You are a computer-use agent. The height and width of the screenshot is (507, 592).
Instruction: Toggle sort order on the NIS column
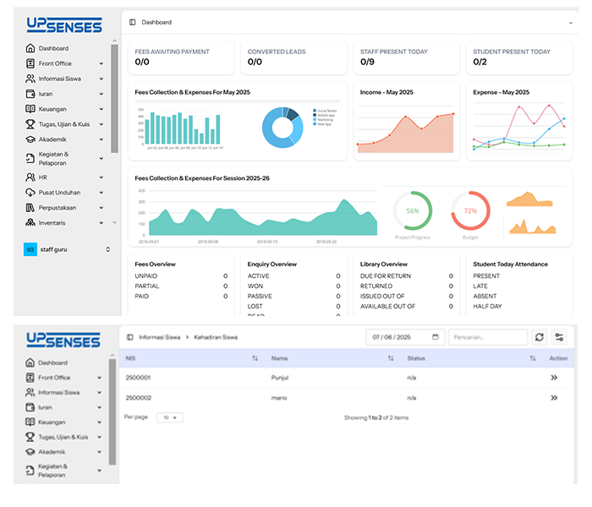click(x=255, y=358)
